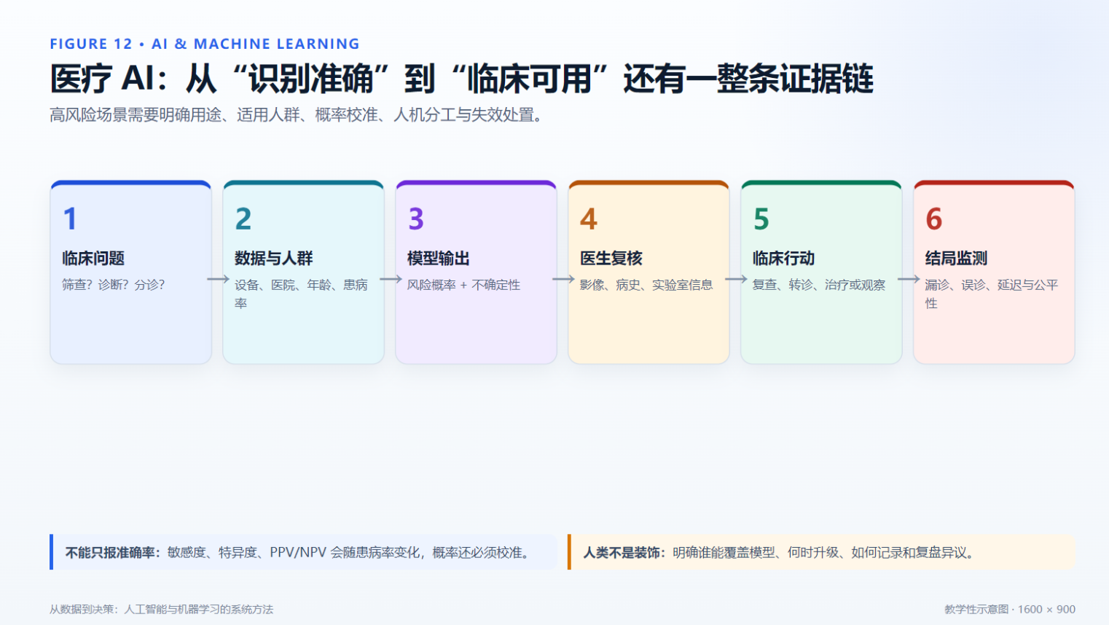Select the step number 6 in the sixth card
Screen dimensions: 1109x625
tap(934, 219)
